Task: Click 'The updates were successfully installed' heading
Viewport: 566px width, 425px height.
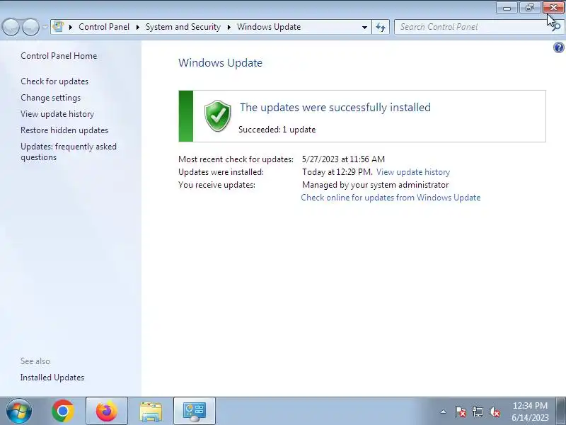Action: tap(335, 108)
